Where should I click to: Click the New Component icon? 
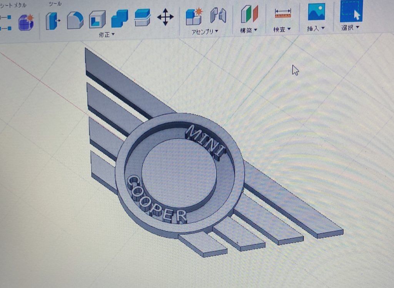click(194, 16)
